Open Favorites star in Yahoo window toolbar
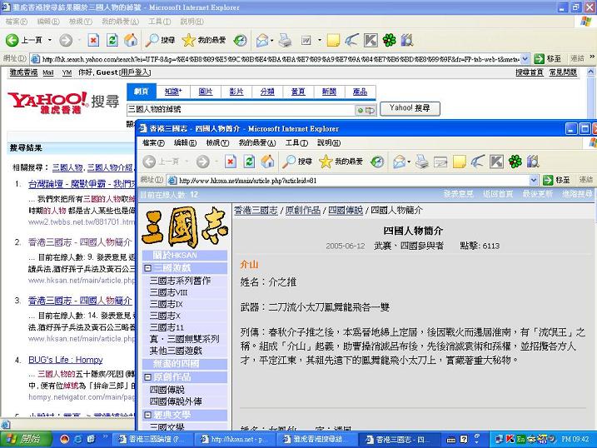Image resolution: width=597 pixels, height=448 pixels. tap(188, 40)
